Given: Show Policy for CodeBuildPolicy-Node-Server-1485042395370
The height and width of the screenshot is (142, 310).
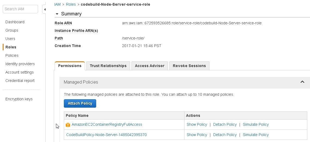Looking at the screenshot, I should coord(197,135).
